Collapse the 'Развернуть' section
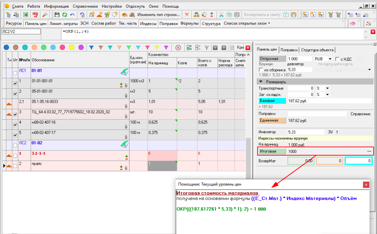 coord(260,82)
